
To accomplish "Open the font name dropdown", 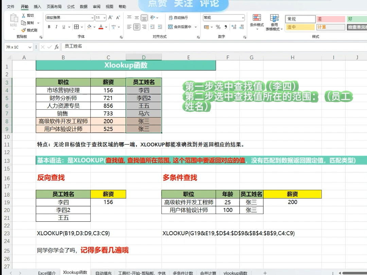I will coord(92,17).
